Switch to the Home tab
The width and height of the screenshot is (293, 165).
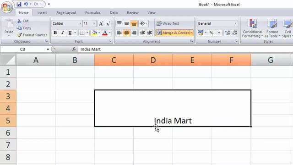[x=24, y=12]
